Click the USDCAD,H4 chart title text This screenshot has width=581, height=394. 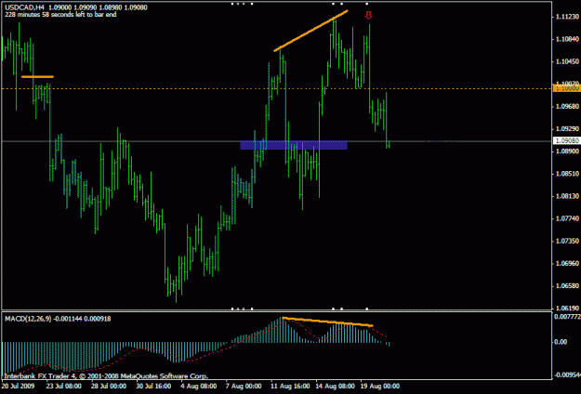pyautogui.click(x=22, y=7)
